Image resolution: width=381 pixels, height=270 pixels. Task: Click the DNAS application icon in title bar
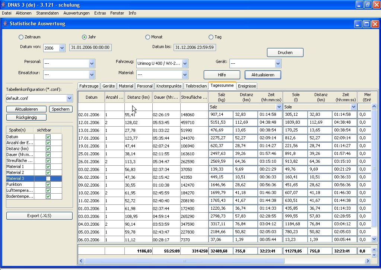tap(4, 5)
